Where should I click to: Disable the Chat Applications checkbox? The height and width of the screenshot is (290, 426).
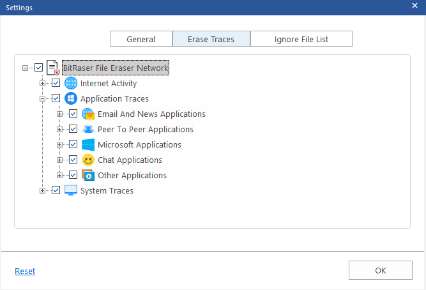pyautogui.click(x=73, y=160)
